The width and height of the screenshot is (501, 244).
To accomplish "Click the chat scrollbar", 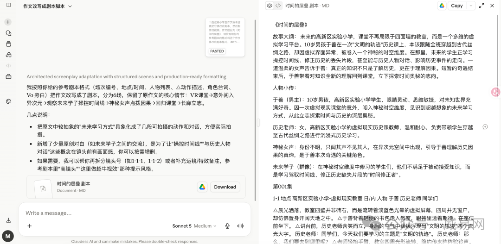I will pyautogui.click(x=255, y=110).
